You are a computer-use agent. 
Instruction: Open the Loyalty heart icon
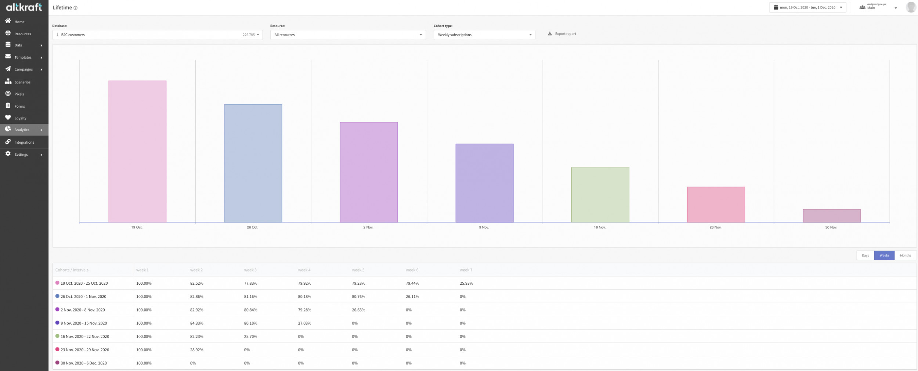pyautogui.click(x=8, y=118)
